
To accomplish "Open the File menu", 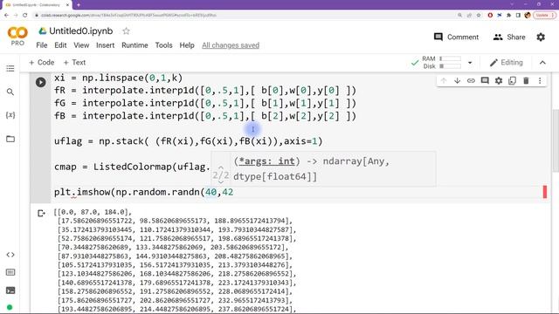I will [42, 45].
